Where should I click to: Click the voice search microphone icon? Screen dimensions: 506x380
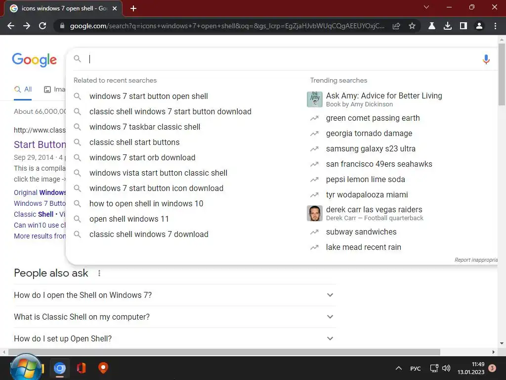(486, 59)
